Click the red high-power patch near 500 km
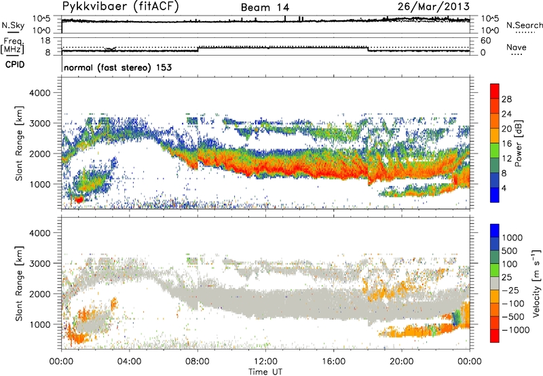Image resolution: width=543 pixels, height=376 pixels. point(79,200)
